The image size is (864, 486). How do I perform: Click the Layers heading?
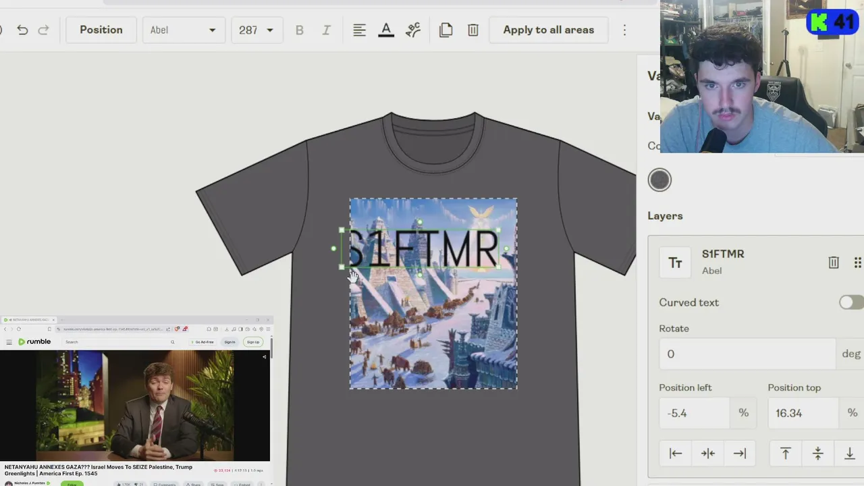665,216
